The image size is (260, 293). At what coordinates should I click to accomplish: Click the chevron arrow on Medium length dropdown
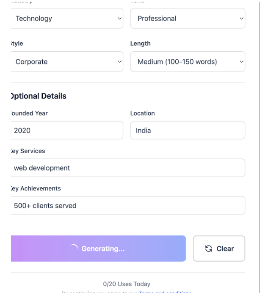(241, 62)
